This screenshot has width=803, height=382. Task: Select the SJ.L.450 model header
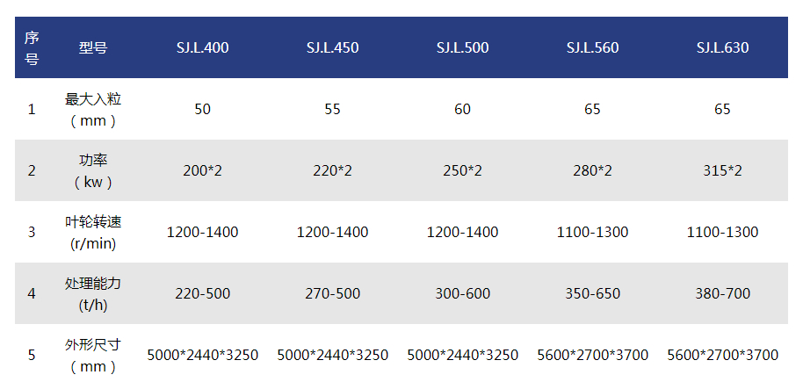(x=332, y=48)
